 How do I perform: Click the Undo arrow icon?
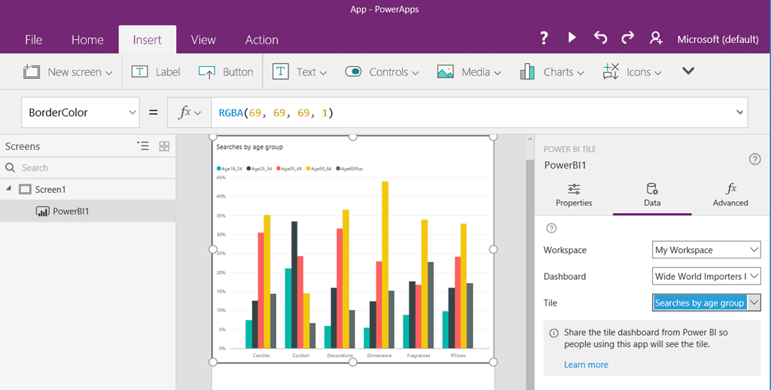(x=600, y=38)
